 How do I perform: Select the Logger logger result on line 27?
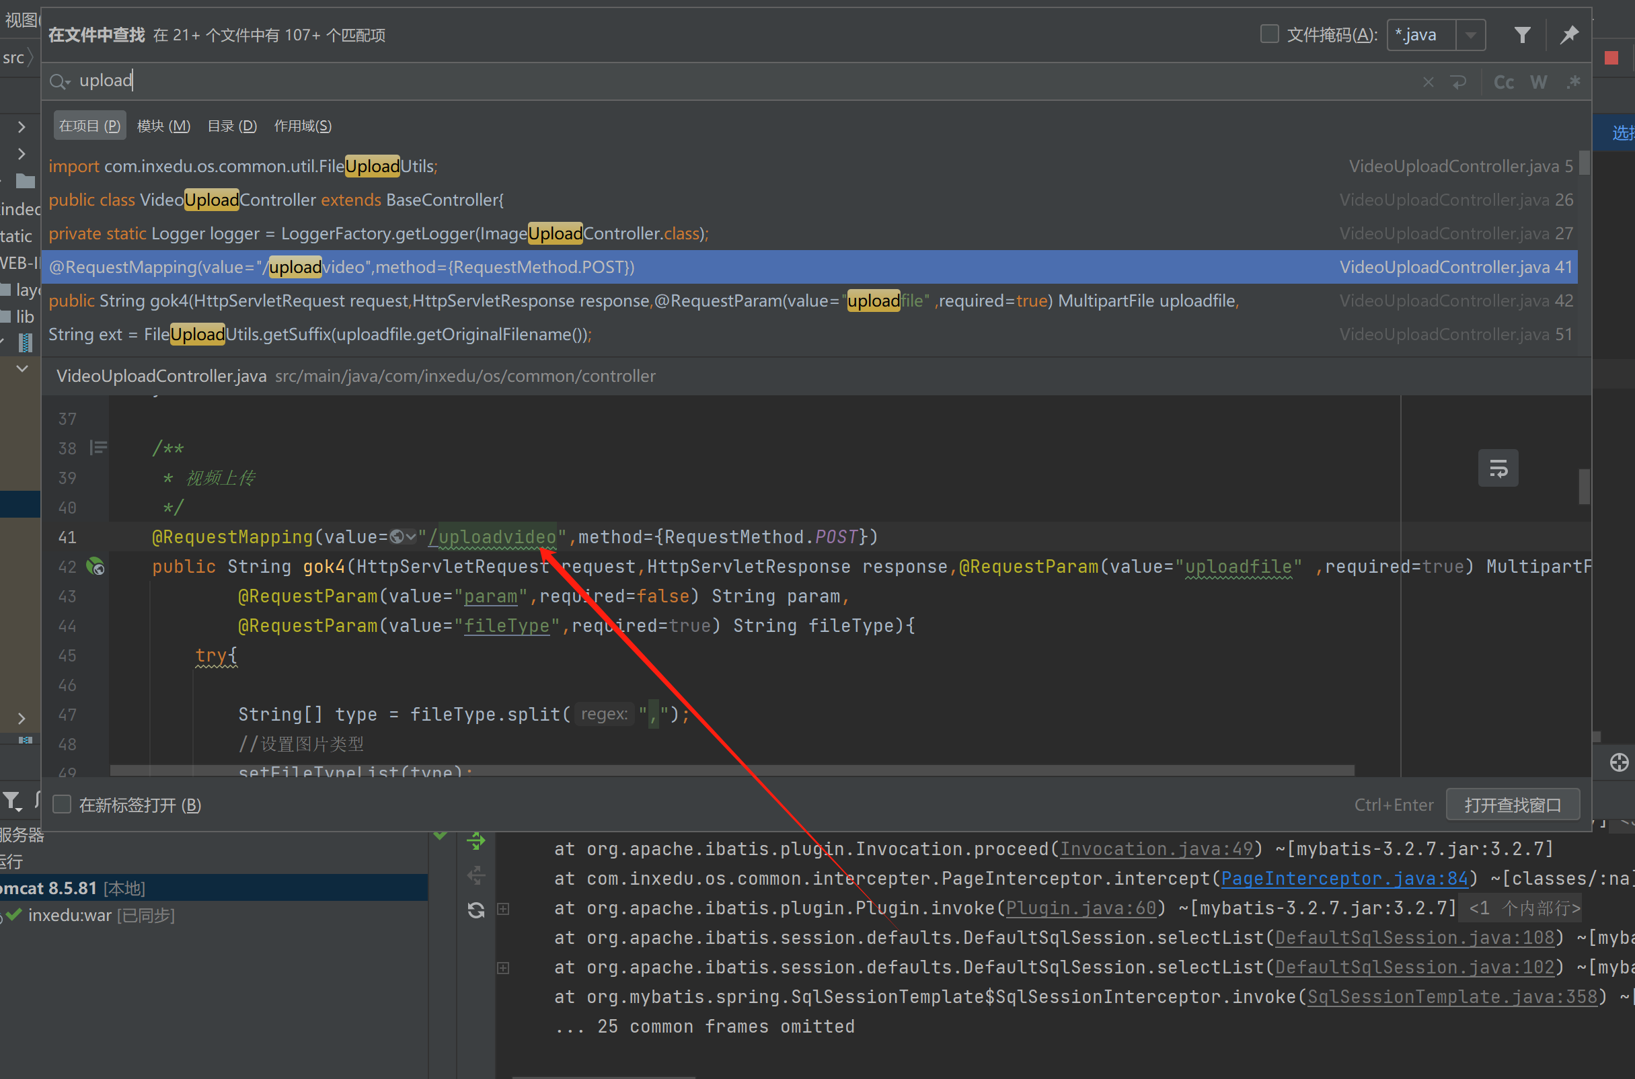pos(810,233)
